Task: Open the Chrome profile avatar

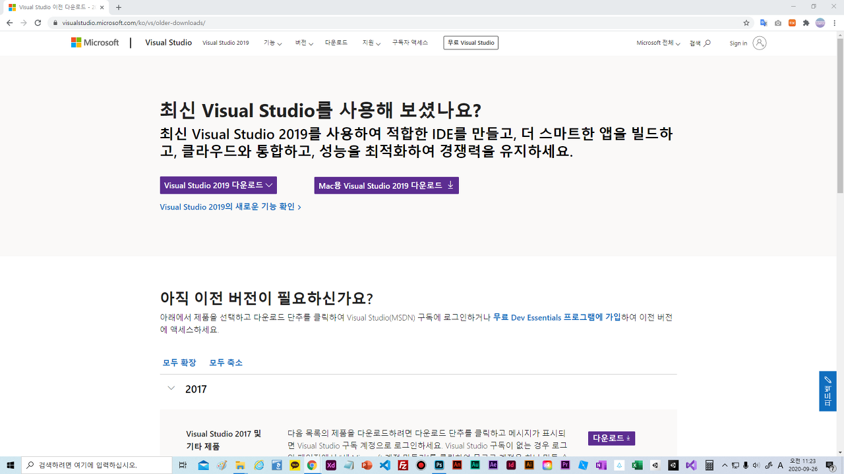Action: pyautogui.click(x=820, y=22)
